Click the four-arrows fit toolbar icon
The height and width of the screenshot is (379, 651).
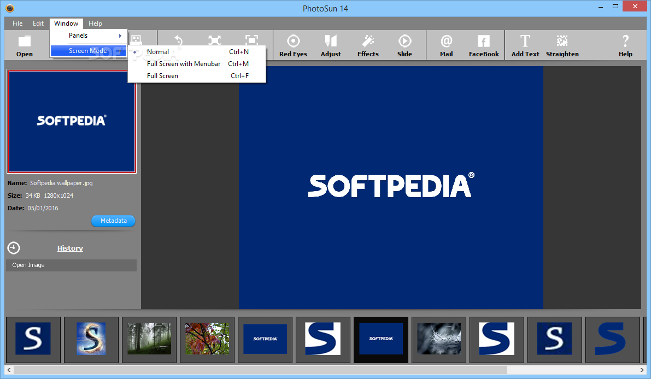click(x=215, y=40)
